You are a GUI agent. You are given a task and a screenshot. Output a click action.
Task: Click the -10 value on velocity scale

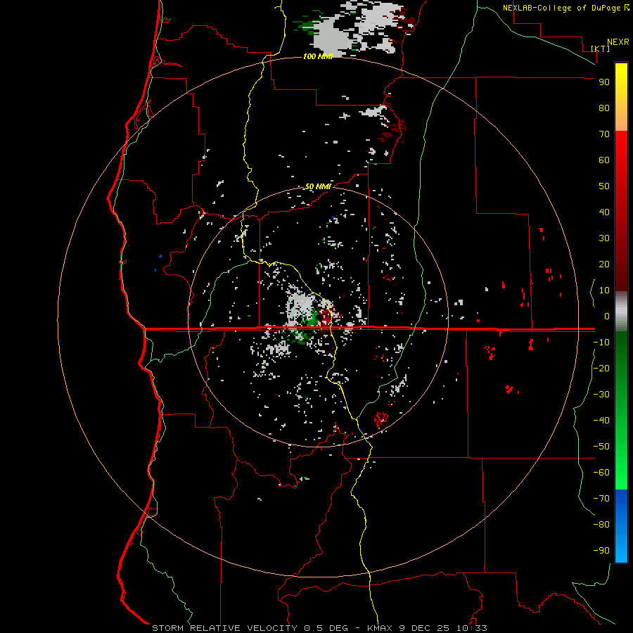point(601,343)
